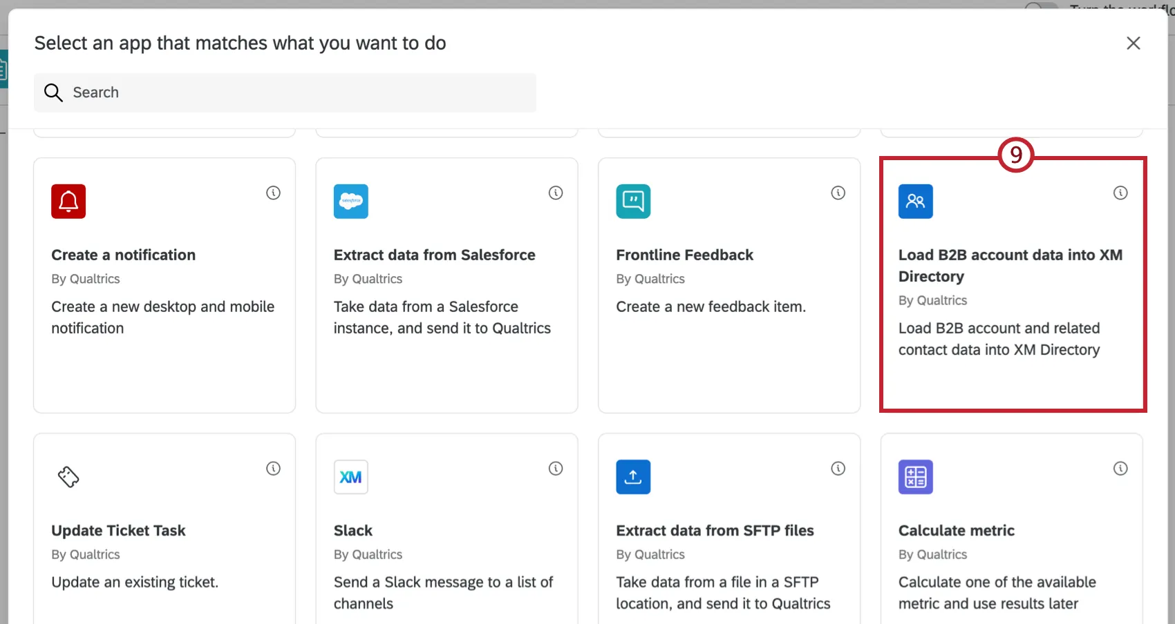Select the SFTP file upload icon
The image size is (1175, 624).
pos(632,477)
